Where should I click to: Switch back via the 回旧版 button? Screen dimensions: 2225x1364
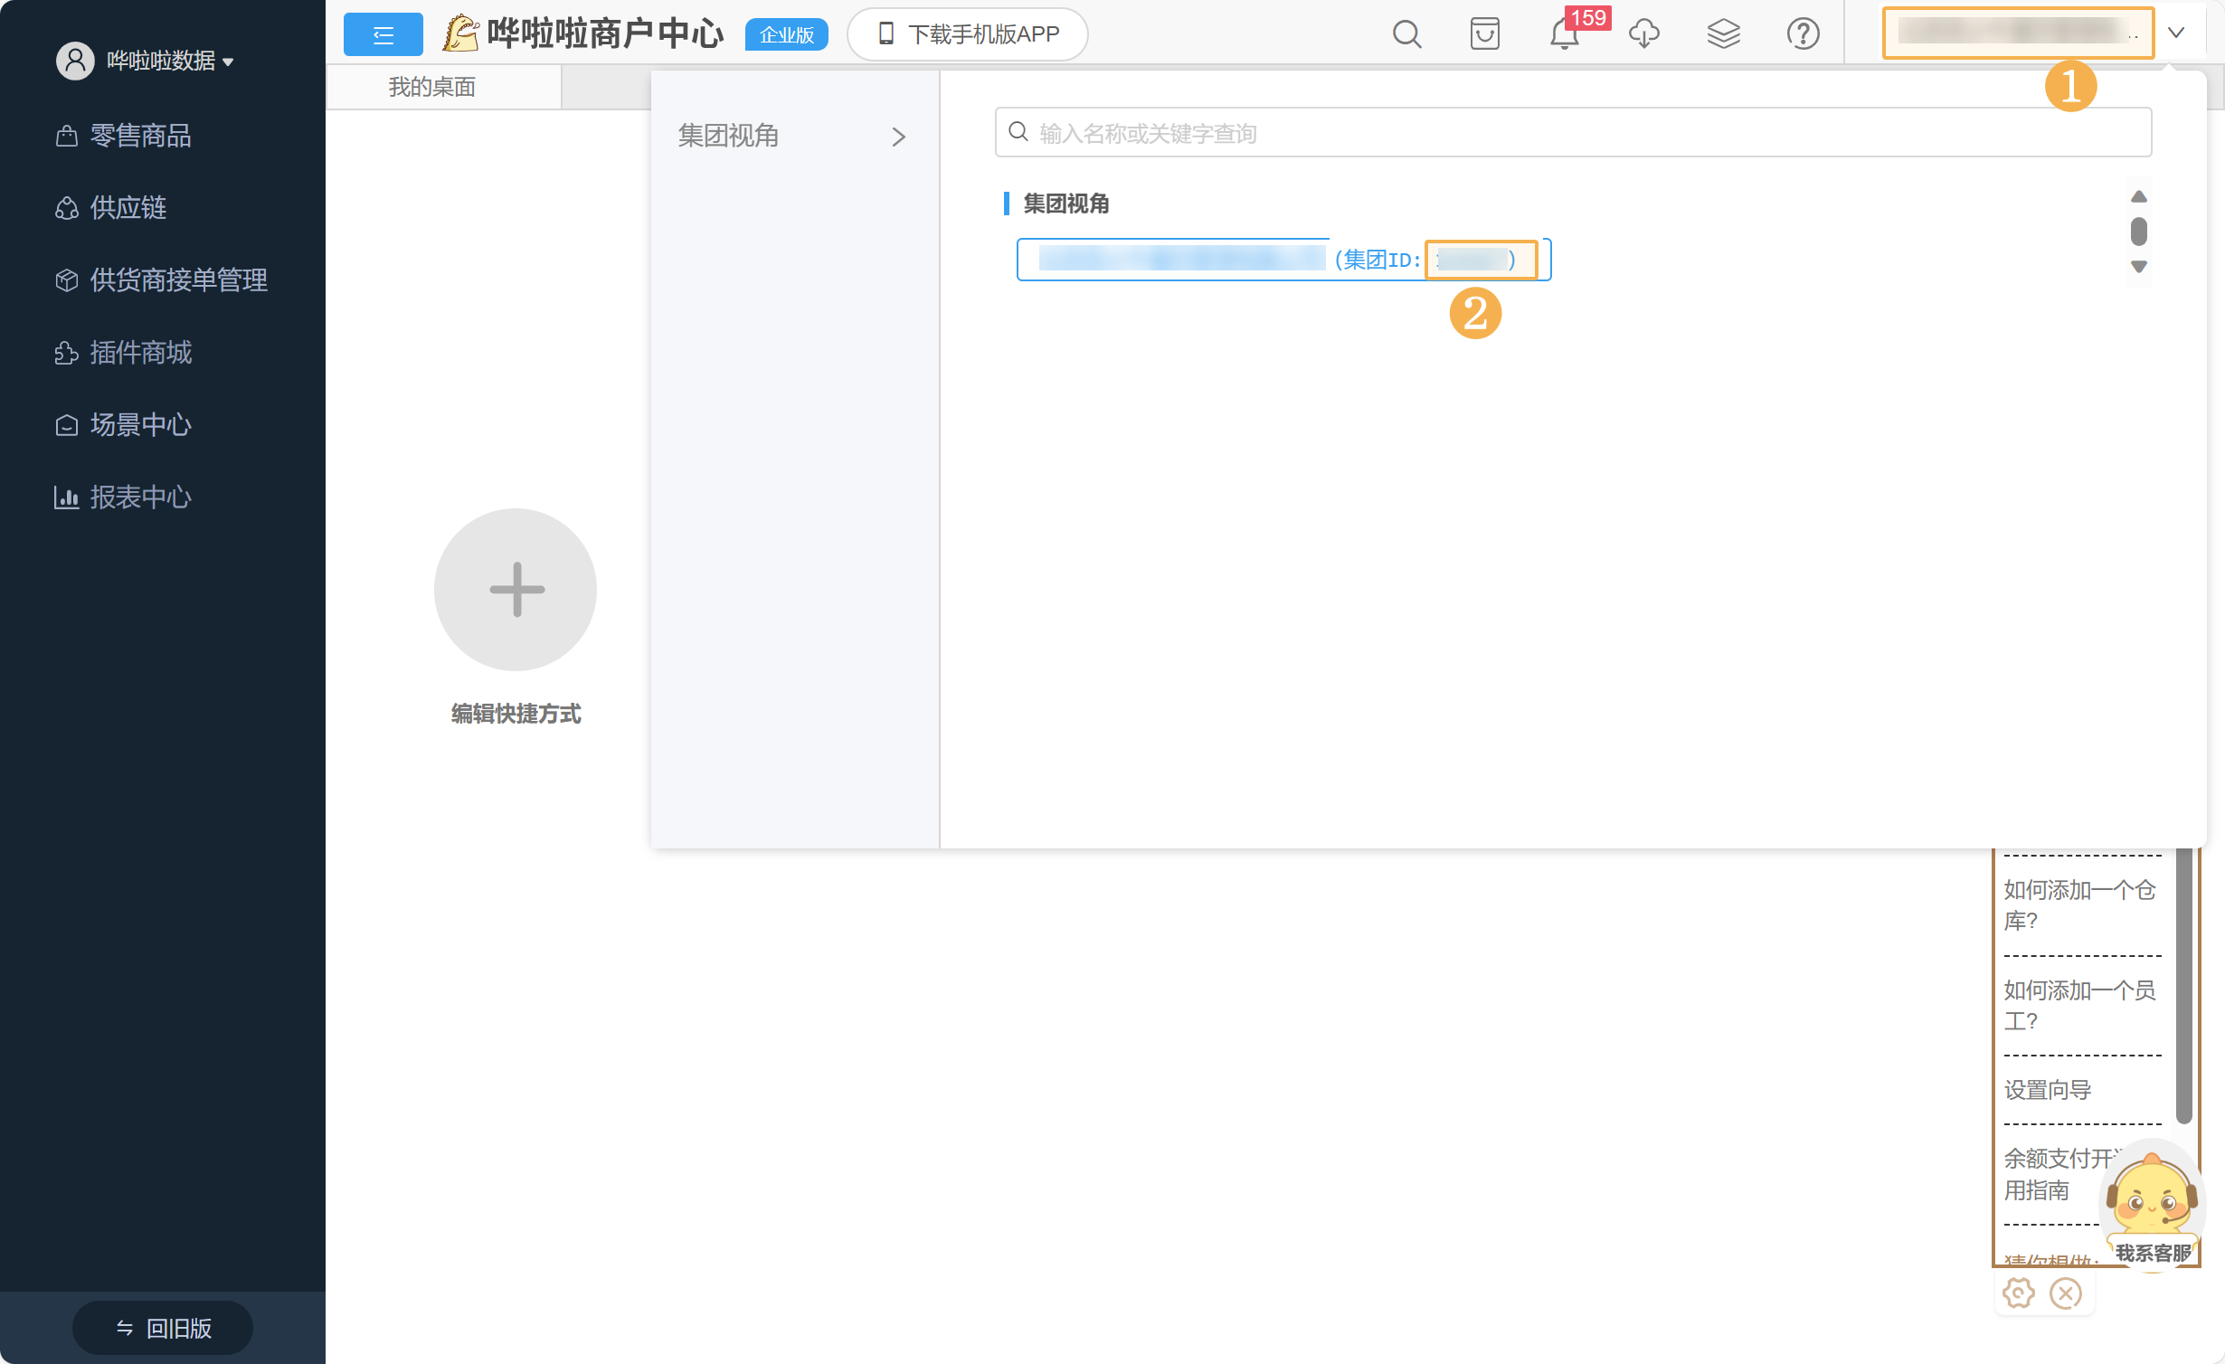click(x=163, y=1327)
